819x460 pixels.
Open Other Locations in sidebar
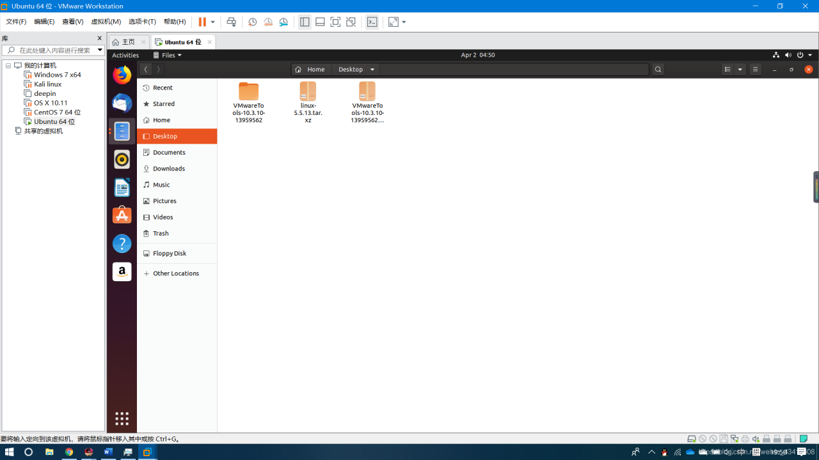(x=177, y=273)
